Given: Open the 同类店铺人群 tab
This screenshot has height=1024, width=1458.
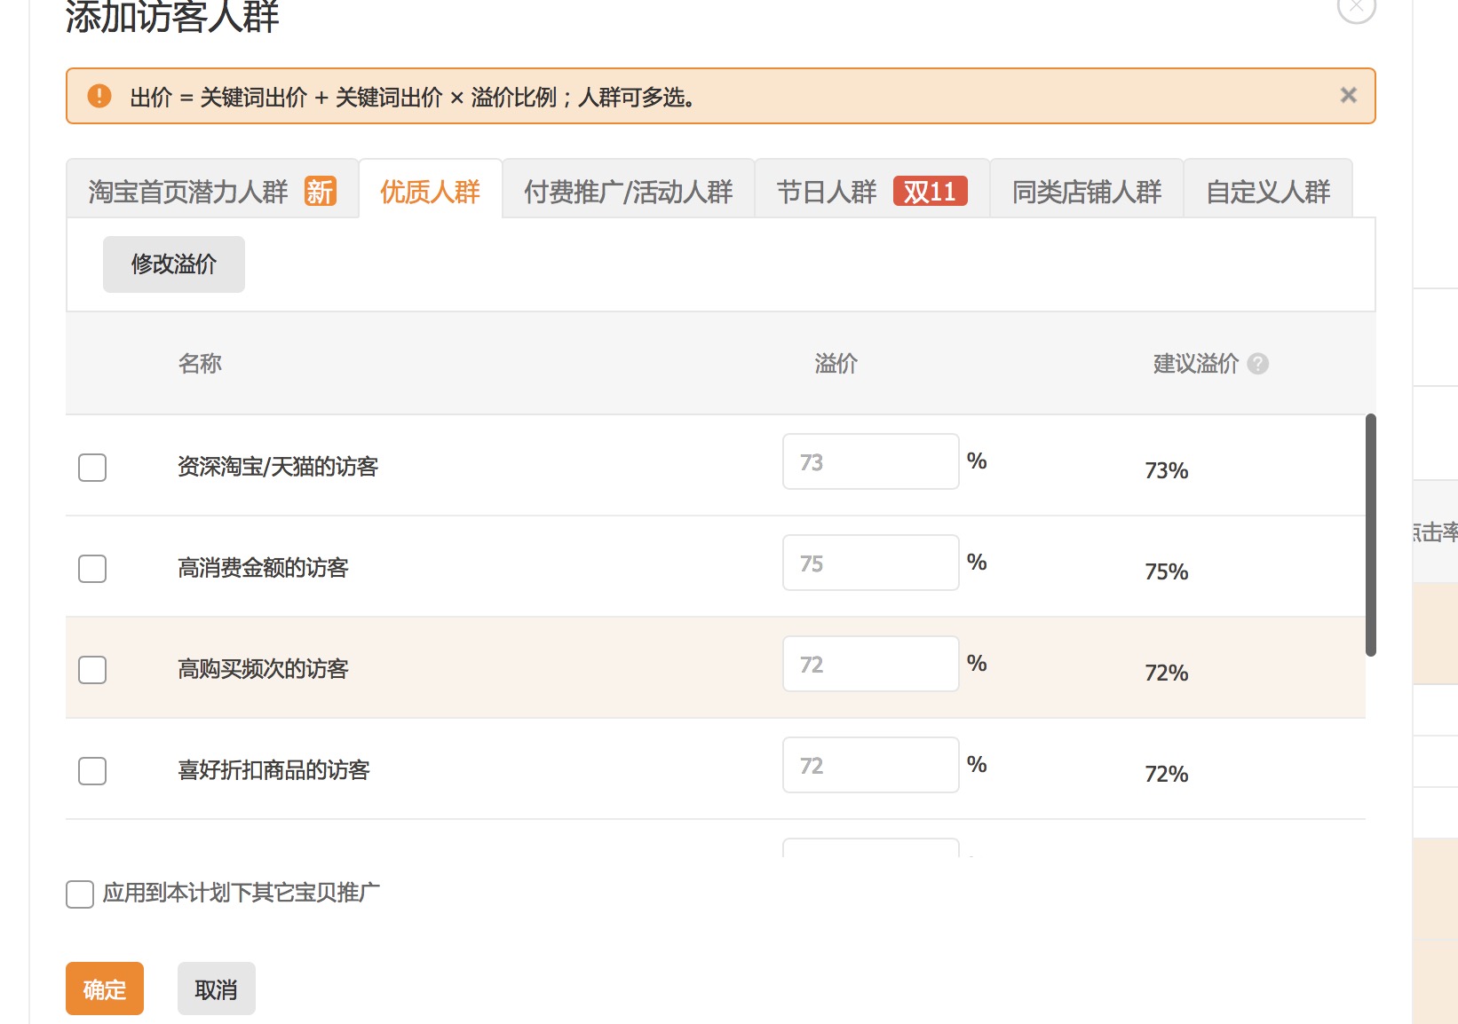Looking at the screenshot, I should click(x=1085, y=191).
